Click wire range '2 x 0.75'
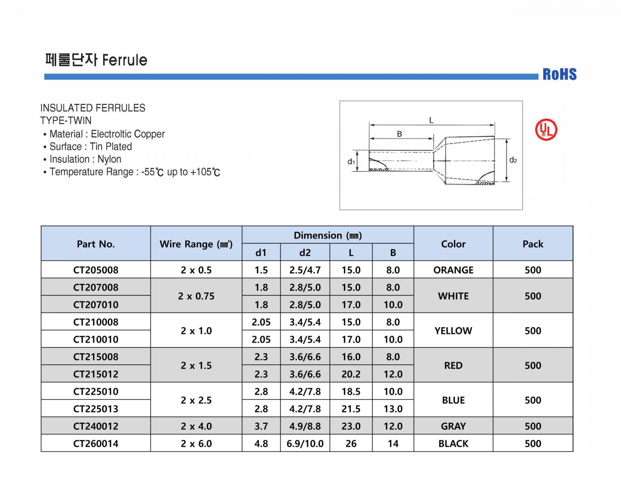 pos(196,296)
